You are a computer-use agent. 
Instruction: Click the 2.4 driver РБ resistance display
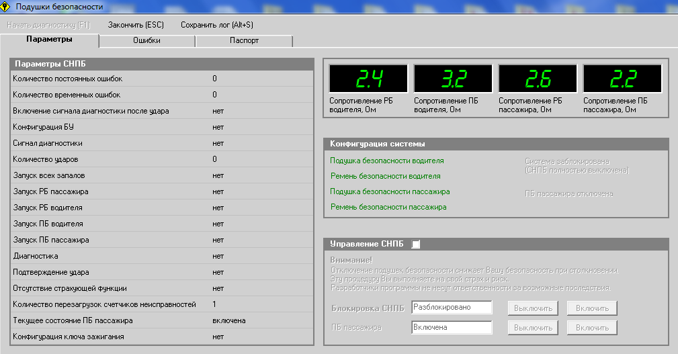[x=368, y=79]
